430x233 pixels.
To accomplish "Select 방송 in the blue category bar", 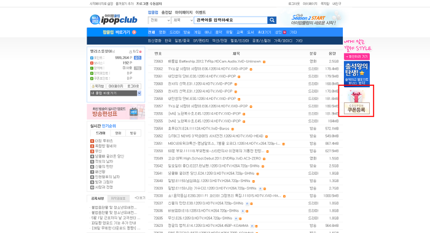I will (187, 32).
